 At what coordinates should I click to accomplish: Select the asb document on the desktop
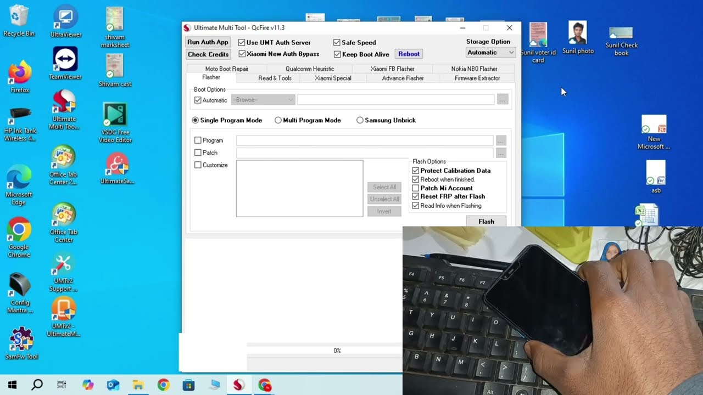pyautogui.click(x=656, y=177)
